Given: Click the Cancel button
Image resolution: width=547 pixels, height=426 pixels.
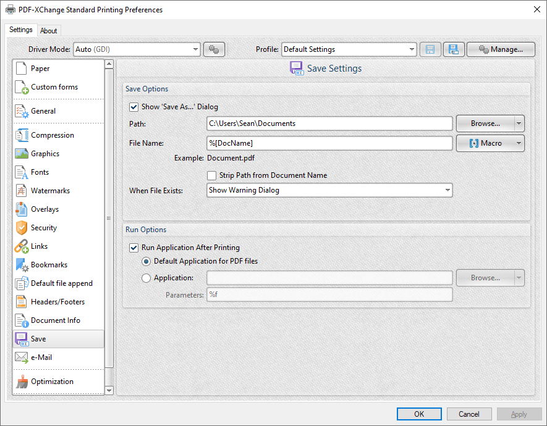Looking at the screenshot, I should (x=469, y=414).
